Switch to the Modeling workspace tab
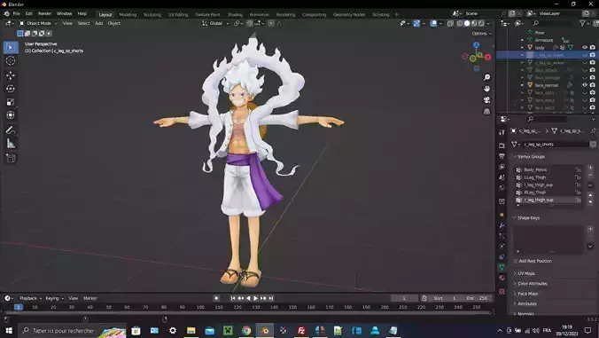 point(128,14)
